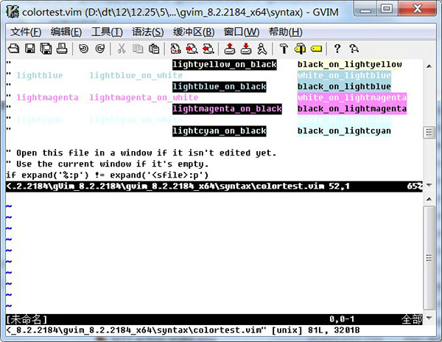
Task: Click the upper window scrollbar thumb
Action: point(429,132)
